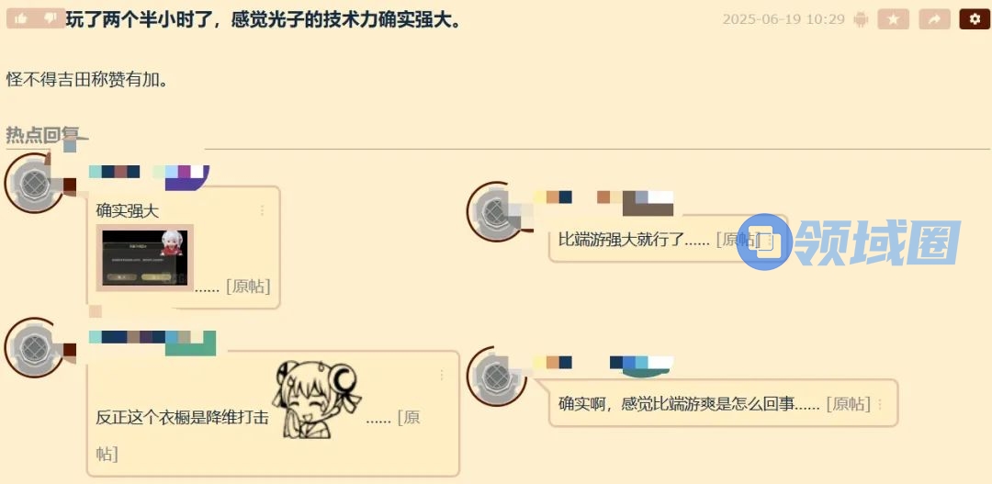Open the avatar of the 确实啊 commenter

[x=497, y=377]
